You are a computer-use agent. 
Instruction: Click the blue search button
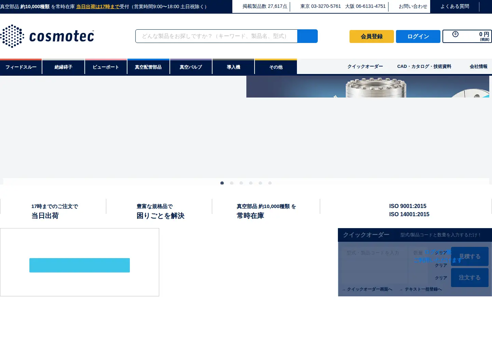307,36
